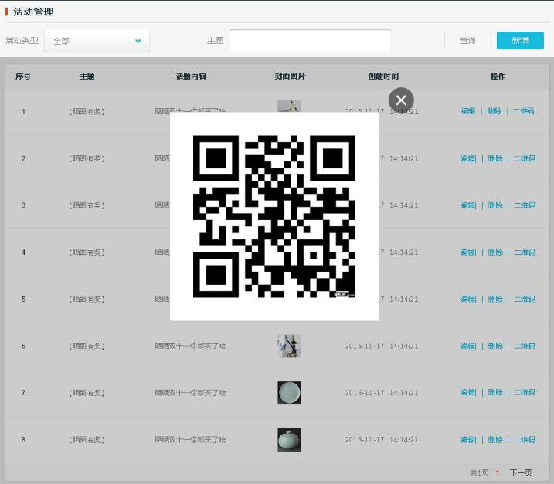Open 二维码 link in row 3

coord(525,205)
